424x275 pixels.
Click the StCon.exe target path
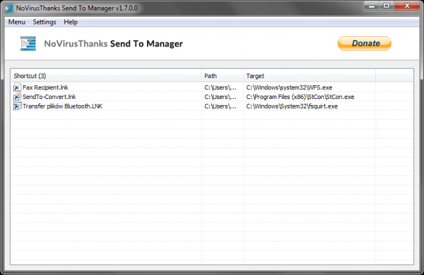tap(300, 97)
